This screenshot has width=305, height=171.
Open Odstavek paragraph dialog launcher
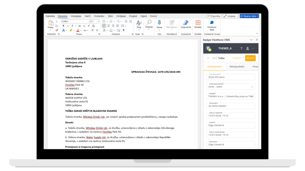coord(132,34)
